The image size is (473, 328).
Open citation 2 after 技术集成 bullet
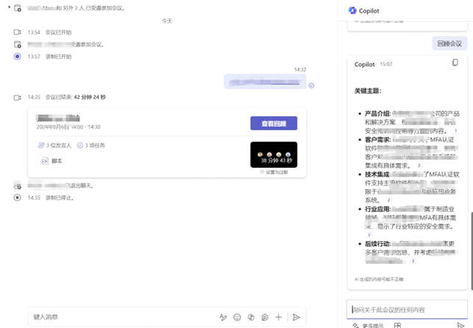(x=389, y=200)
